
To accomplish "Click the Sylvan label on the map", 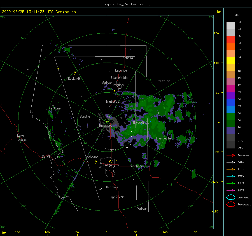I will pos(107,83).
